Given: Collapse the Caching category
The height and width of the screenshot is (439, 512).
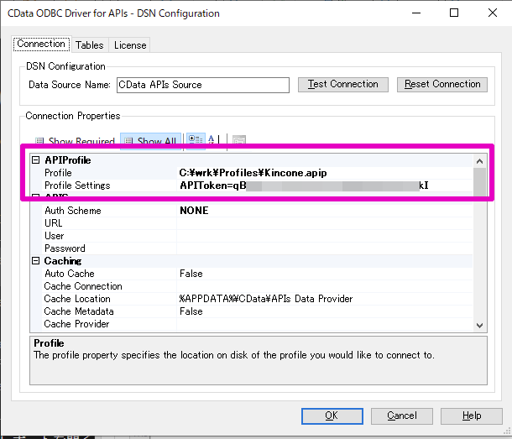Looking at the screenshot, I should click(35, 261).
